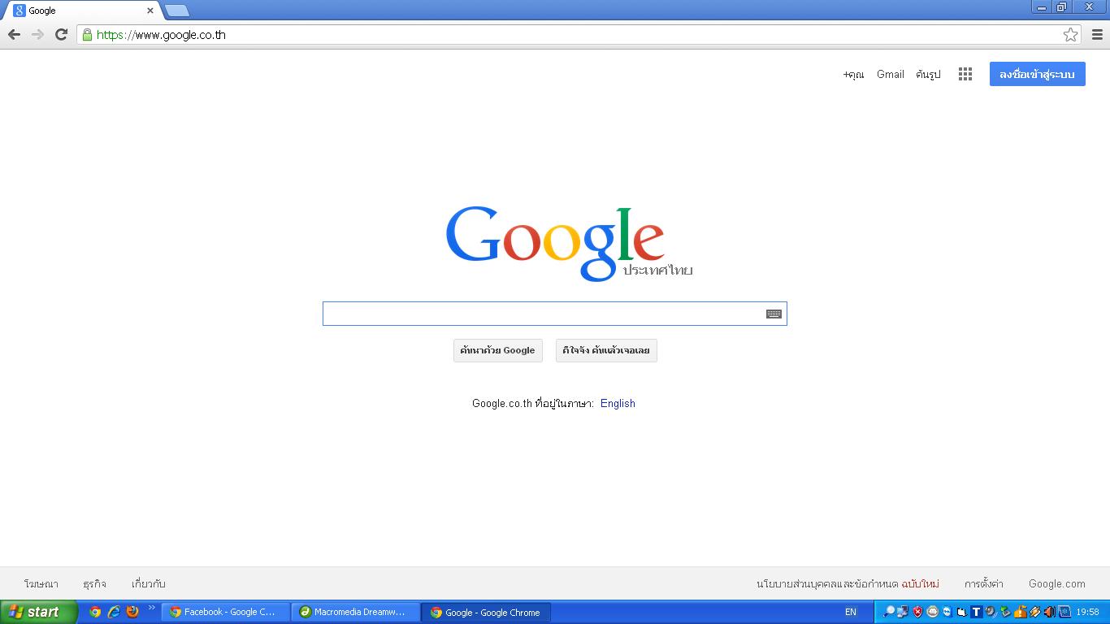Switch to Macromedia Dreamweaver taskbar window
Screen dimensions: 1110x624
[x=356, y=612]
